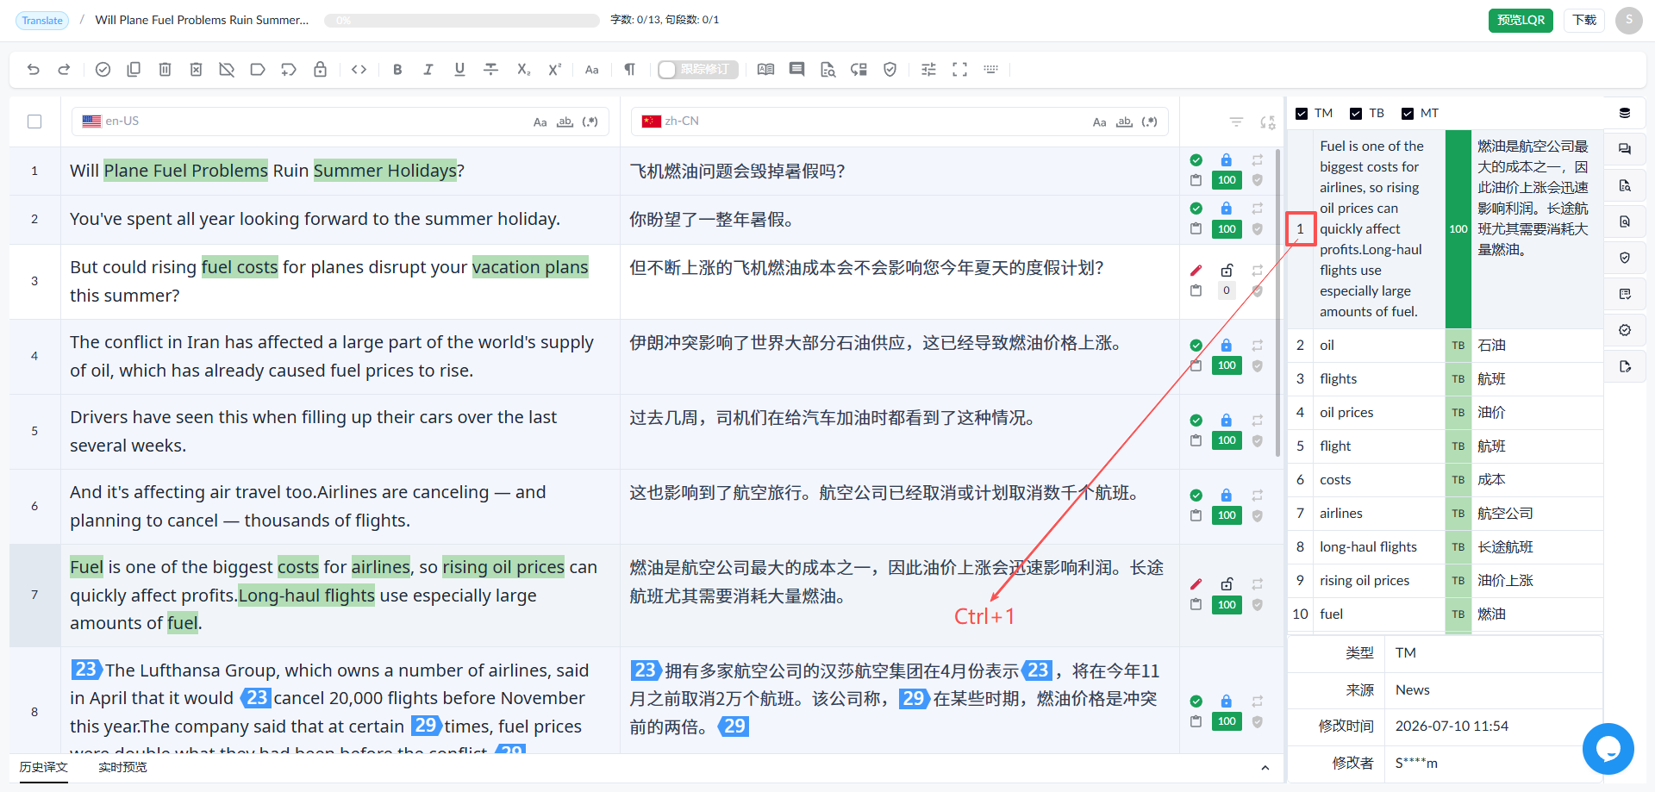The image size is (1655, 792).
Task: Open the keyboard shortcuts icon
Action: (x=990, y=70)
